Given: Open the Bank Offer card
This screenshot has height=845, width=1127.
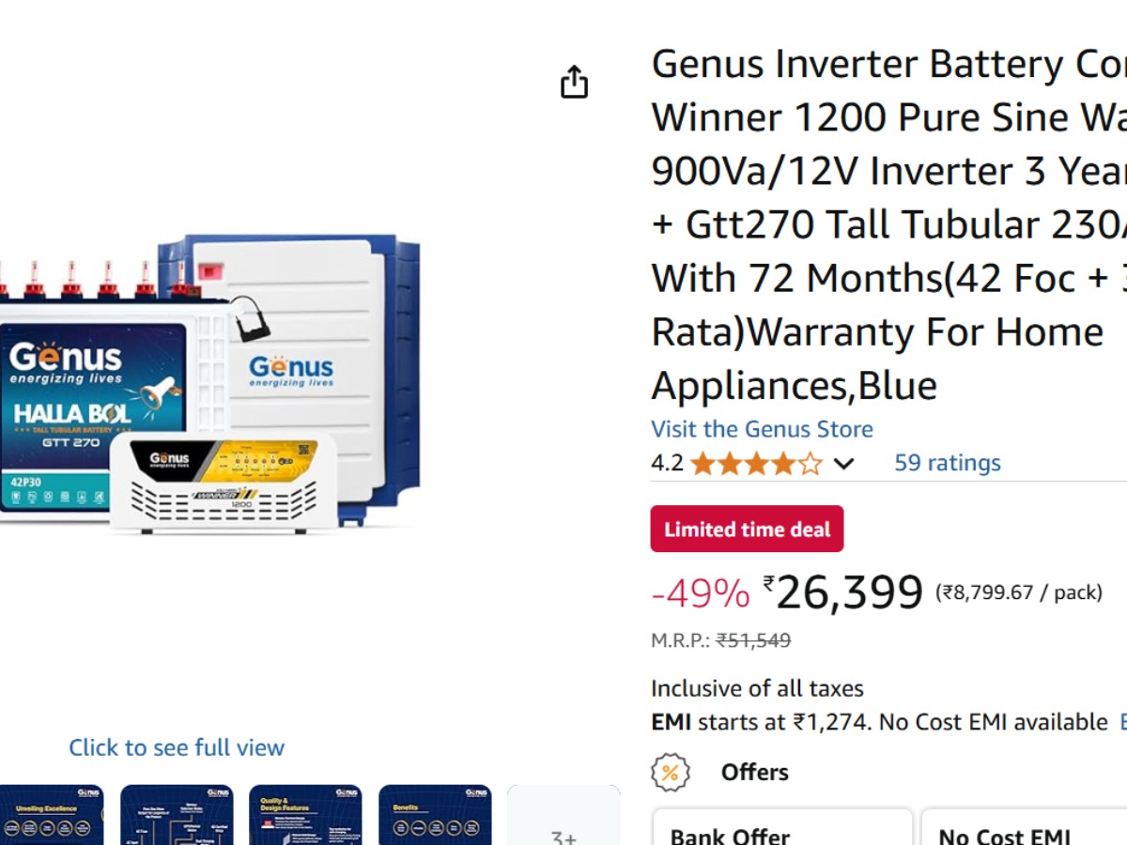Looking at the screenshot, I should tap(781, 828).
